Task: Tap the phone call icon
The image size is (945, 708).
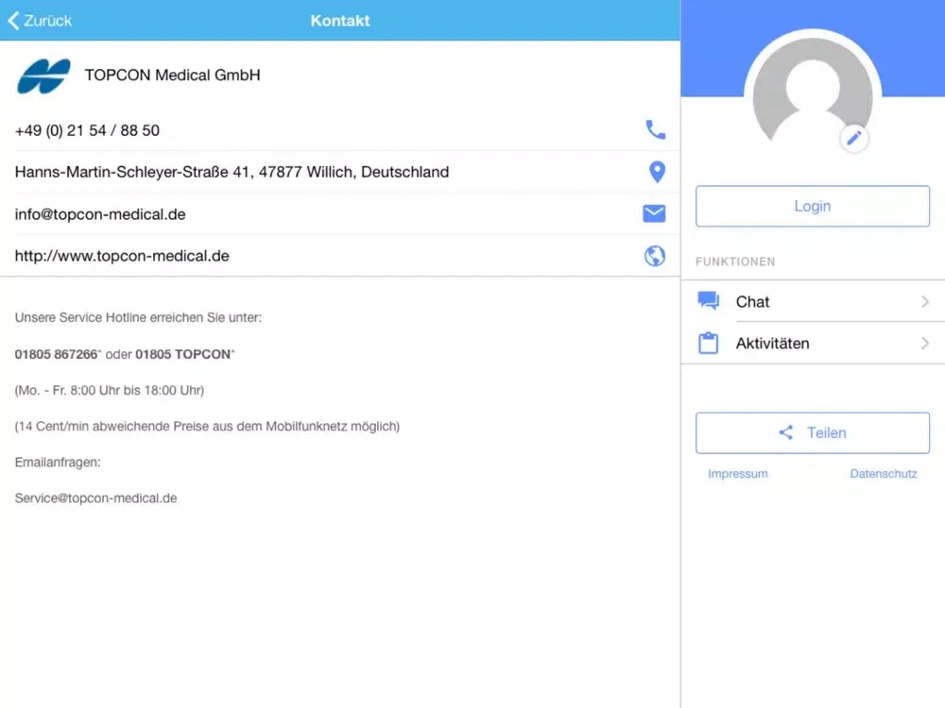Action: coord(655,129)
